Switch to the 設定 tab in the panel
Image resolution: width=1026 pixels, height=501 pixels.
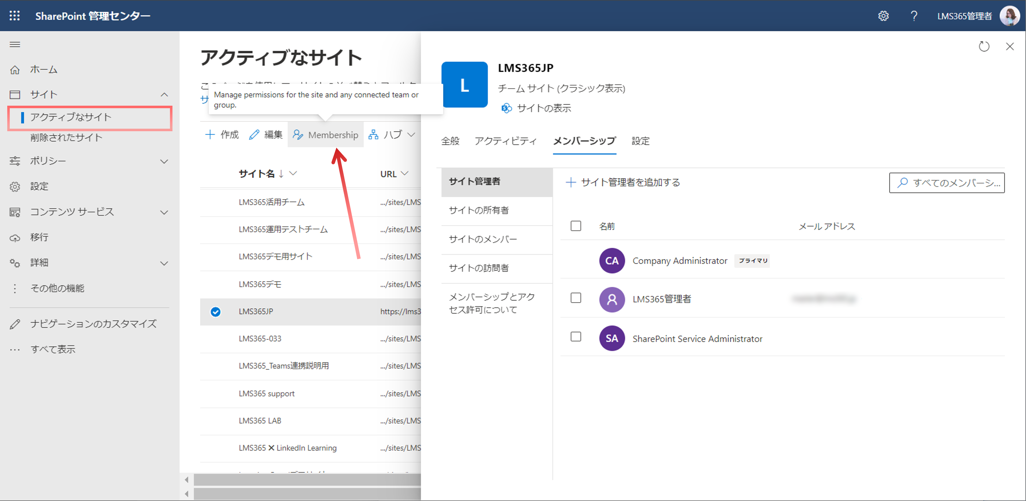point(640,141)
